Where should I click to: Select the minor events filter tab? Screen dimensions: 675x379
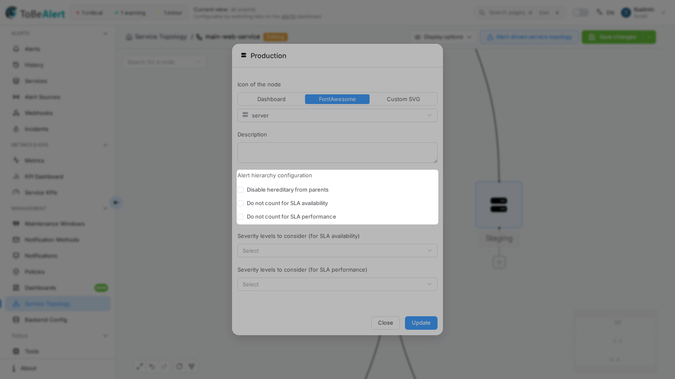170,13
